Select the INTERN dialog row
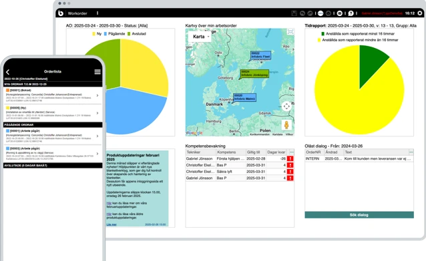Screen dimensions: 426x261 tap(359, 158)
